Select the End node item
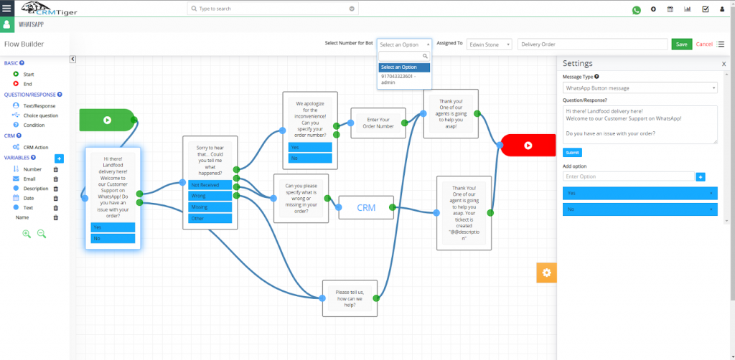Image resolution: width=735 pixels, height=360 pixels. (22, 84)
